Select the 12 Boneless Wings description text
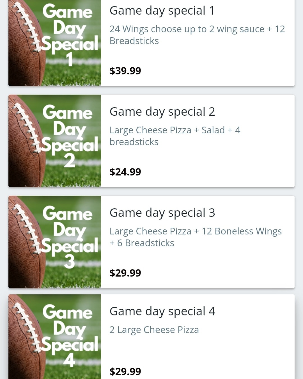Screen dimensions: 303x379 195,237
